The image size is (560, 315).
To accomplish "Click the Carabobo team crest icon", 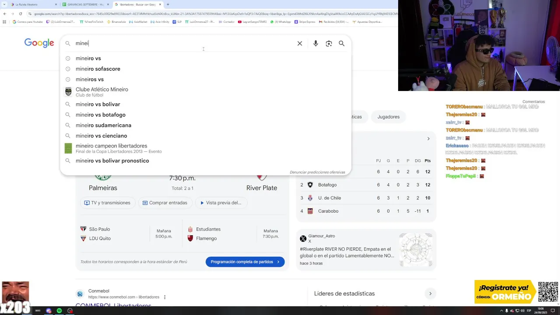I will coord(310,211).
